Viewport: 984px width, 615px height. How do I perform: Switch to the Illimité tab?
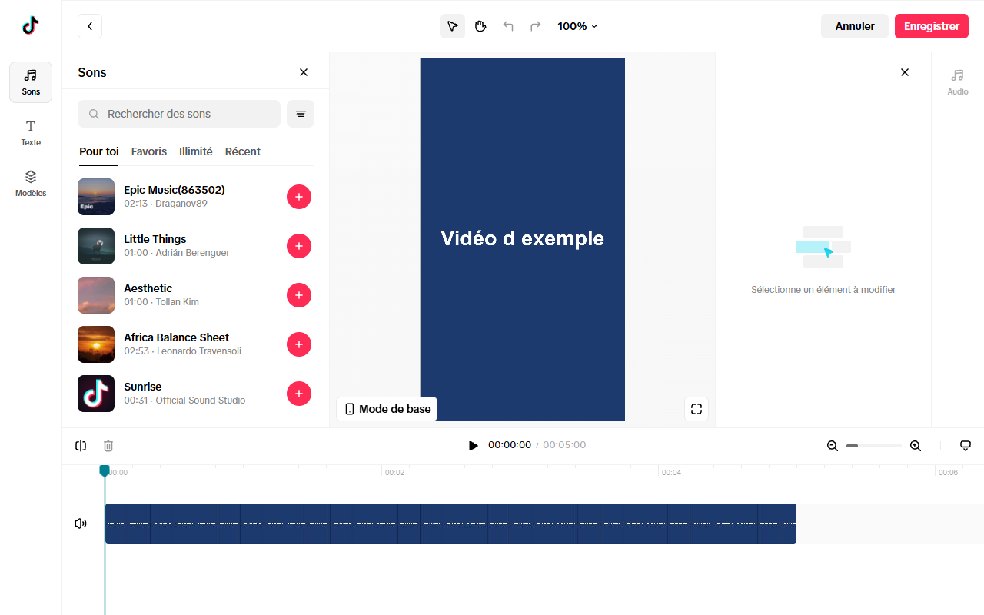(196, 151)
